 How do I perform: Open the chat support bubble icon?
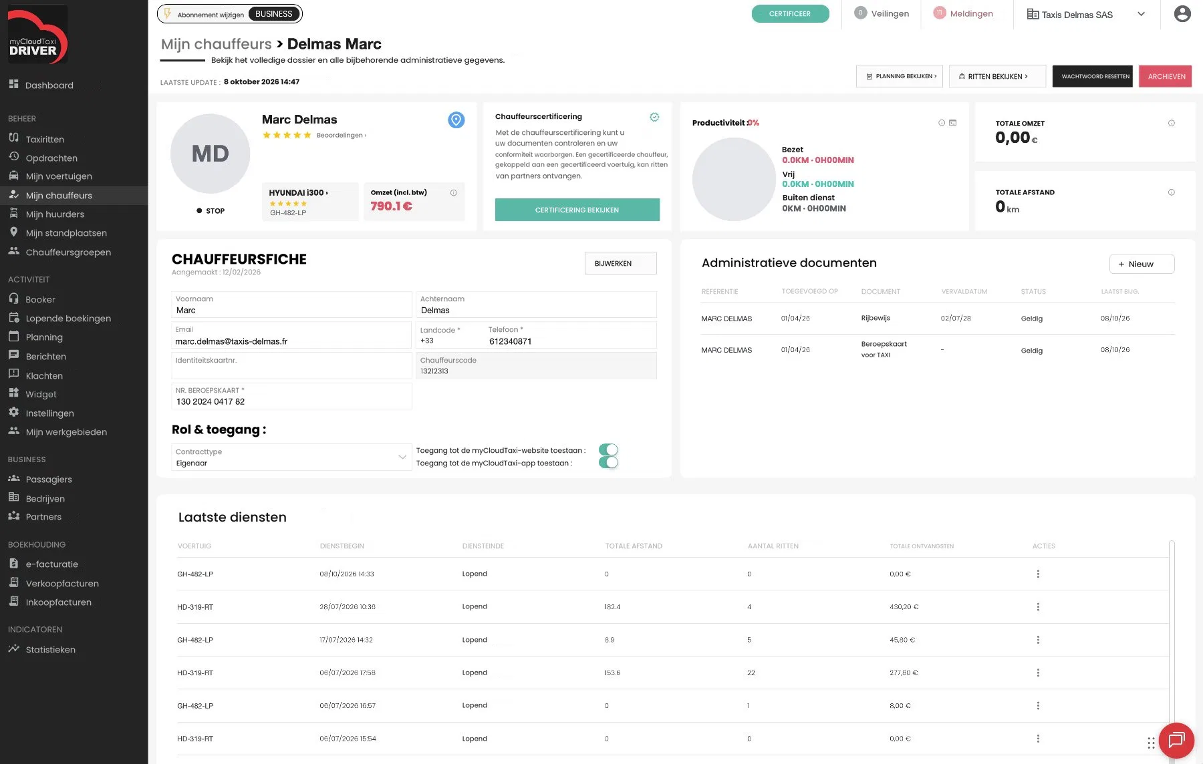[1176, 741]
